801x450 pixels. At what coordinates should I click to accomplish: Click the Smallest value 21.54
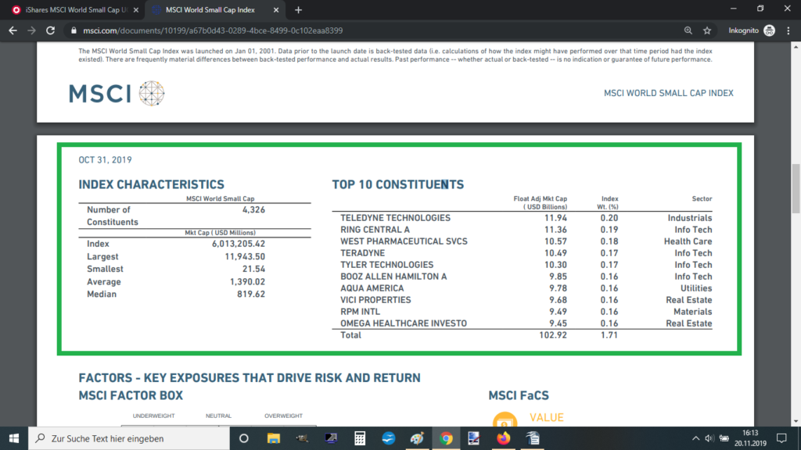coord(254,269)
